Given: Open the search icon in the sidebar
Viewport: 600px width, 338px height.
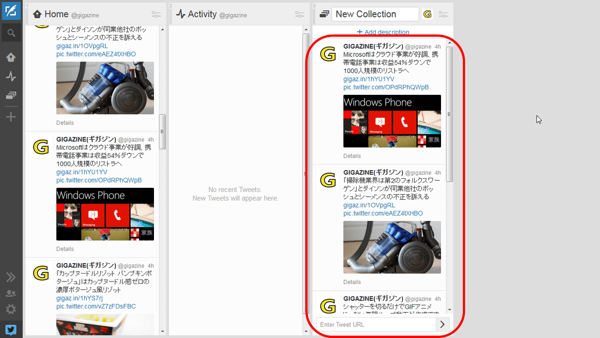Looking at the screenshot, I should tap(11, 33).
